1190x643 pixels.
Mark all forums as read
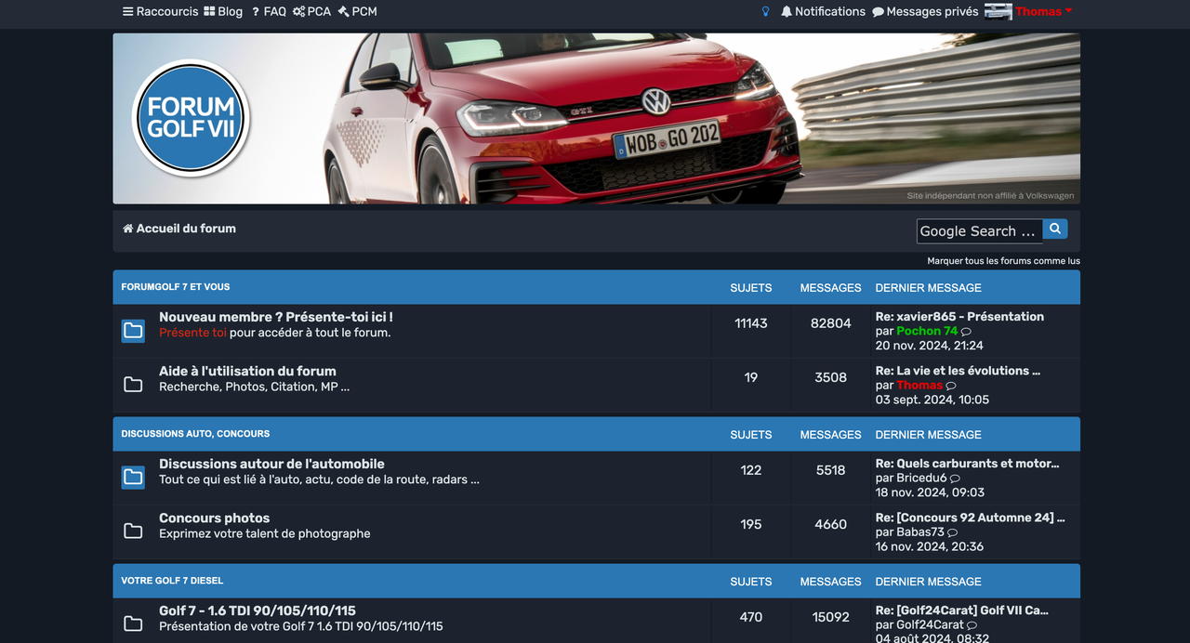tap(1003, 261)
